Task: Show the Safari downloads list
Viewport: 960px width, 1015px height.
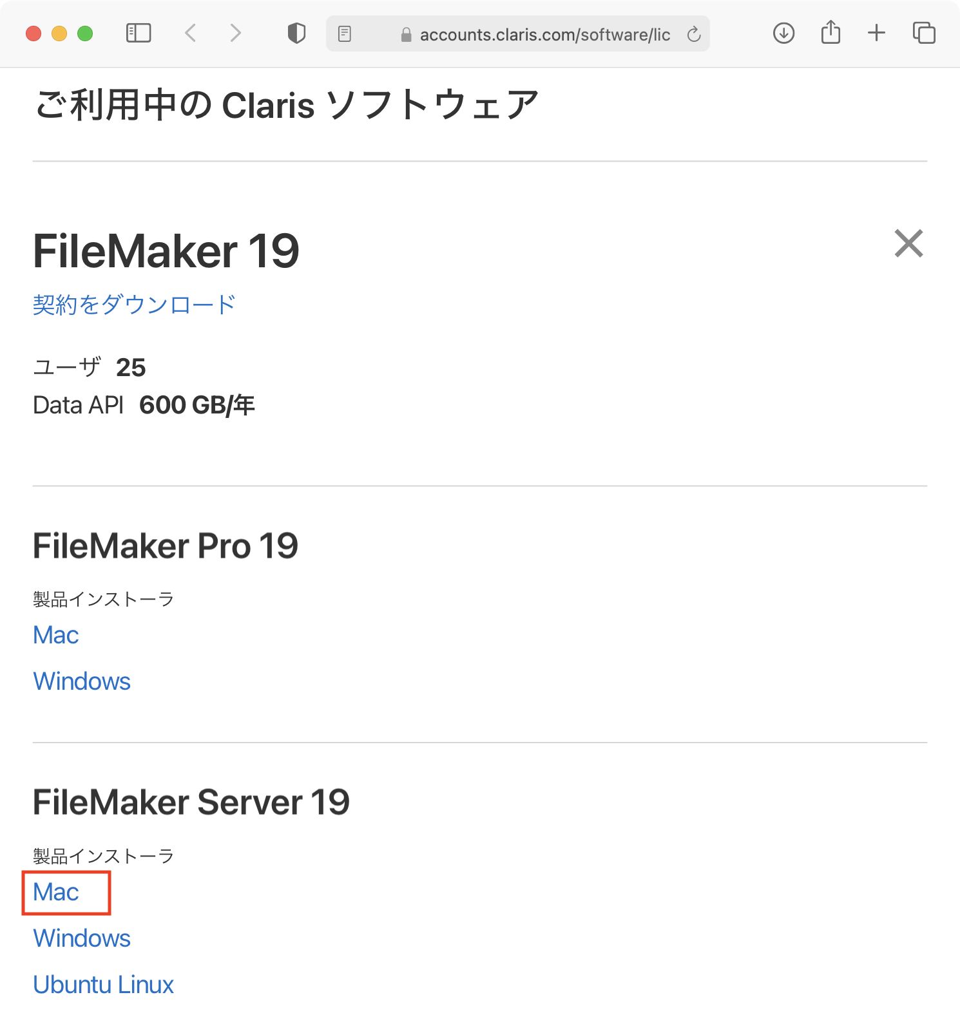Action: tap(783, 33)
